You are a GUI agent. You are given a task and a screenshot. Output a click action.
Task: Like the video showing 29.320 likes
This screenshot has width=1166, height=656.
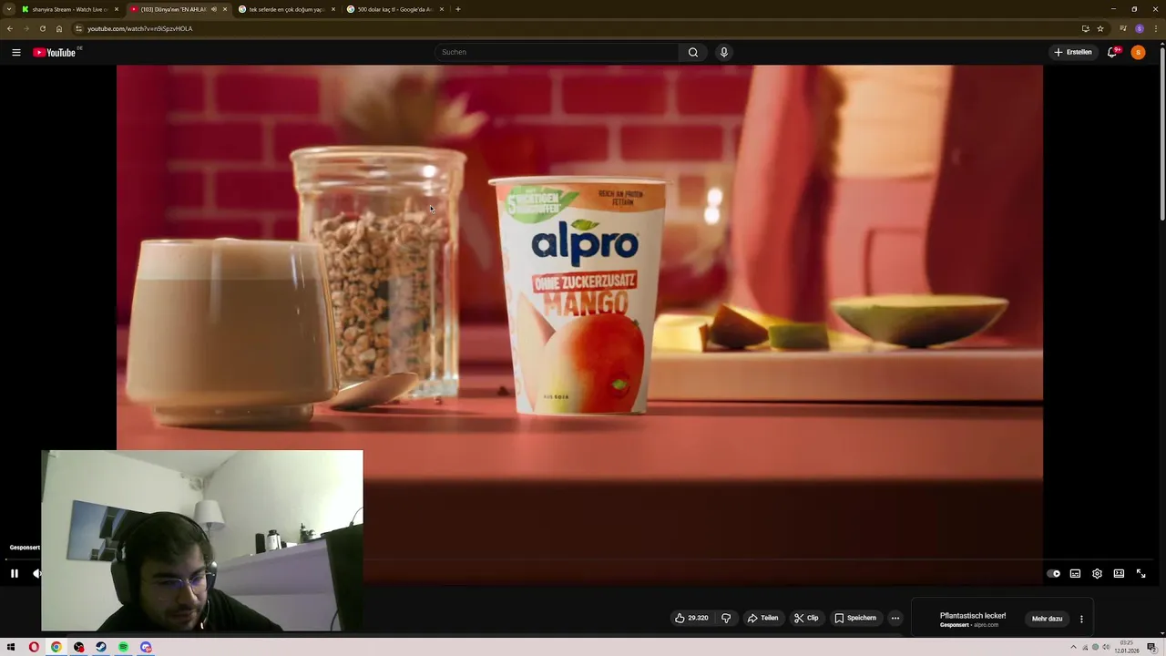point(691,618)
